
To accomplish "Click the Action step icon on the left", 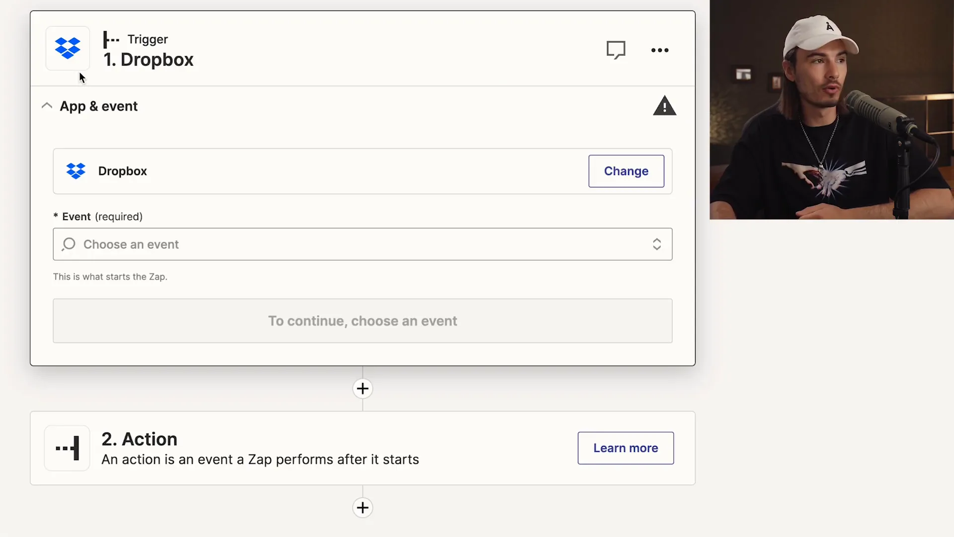I will (x=67, y=448).
